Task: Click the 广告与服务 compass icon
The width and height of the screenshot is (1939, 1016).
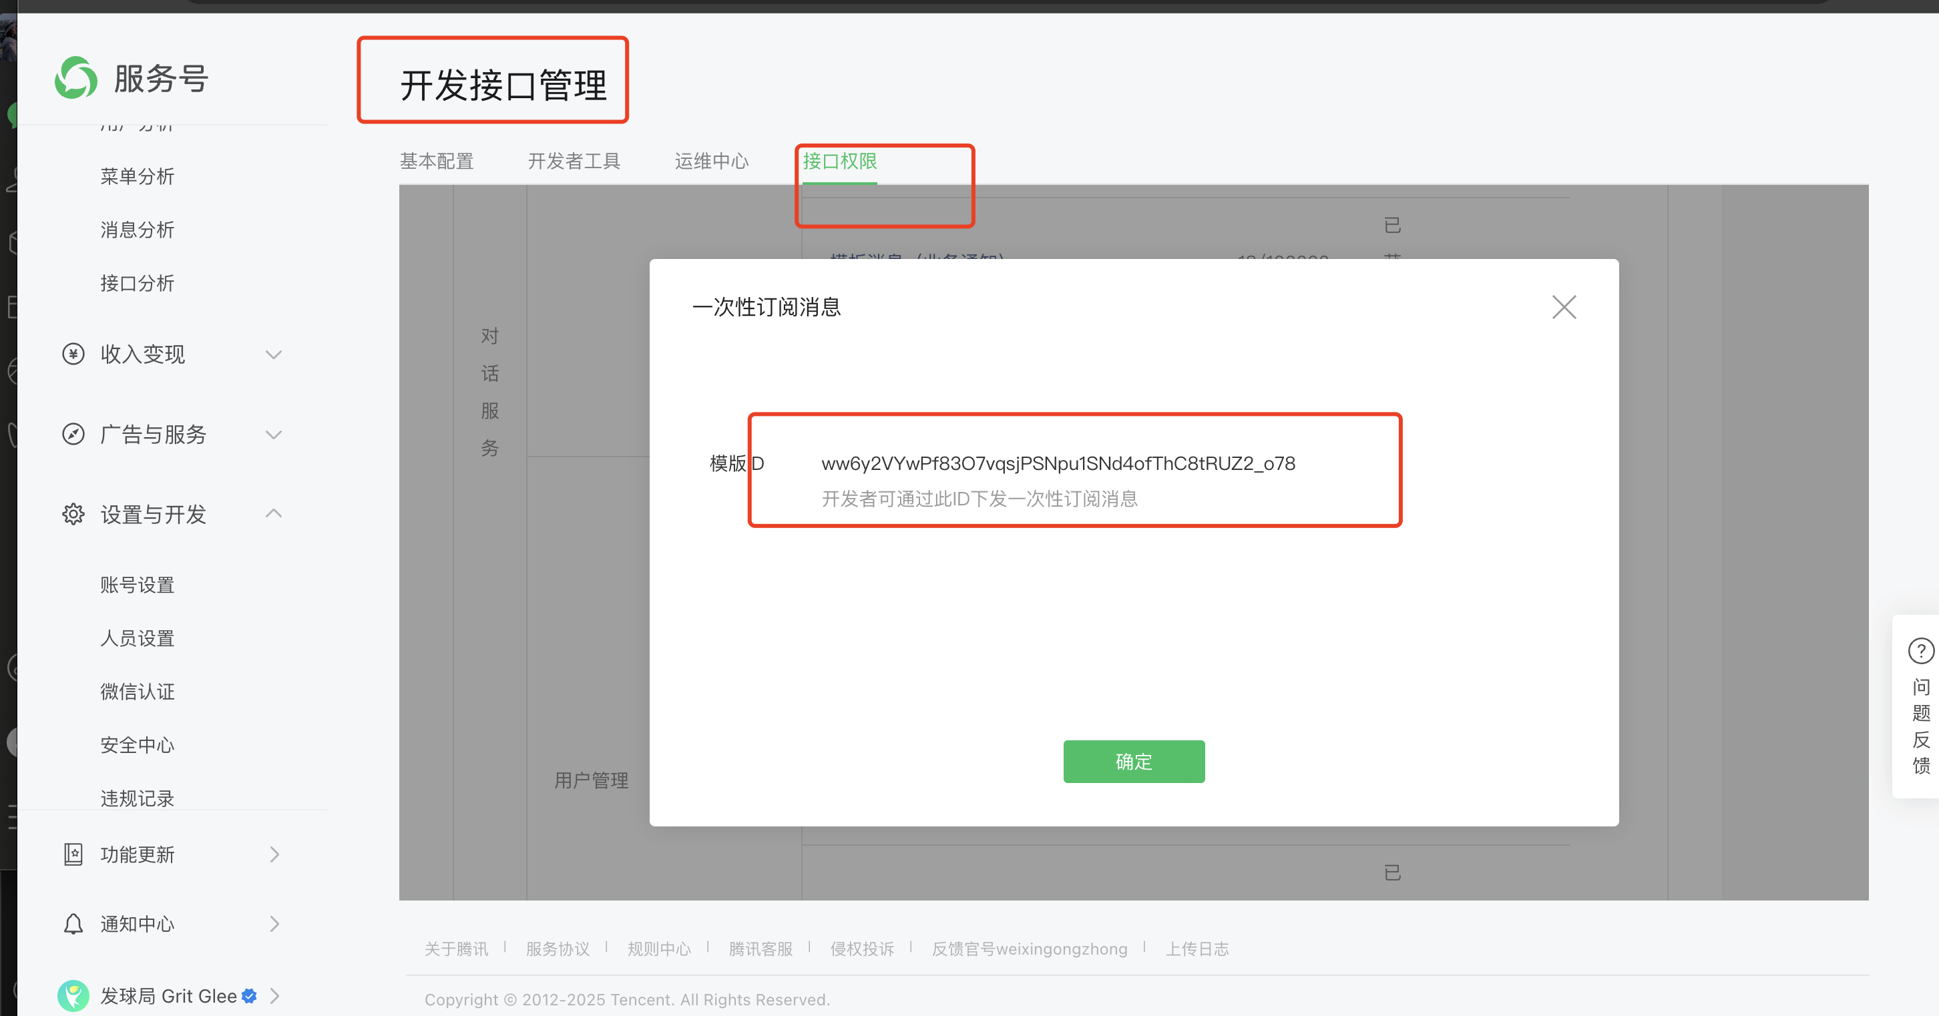Action: (x=73, y=435)
